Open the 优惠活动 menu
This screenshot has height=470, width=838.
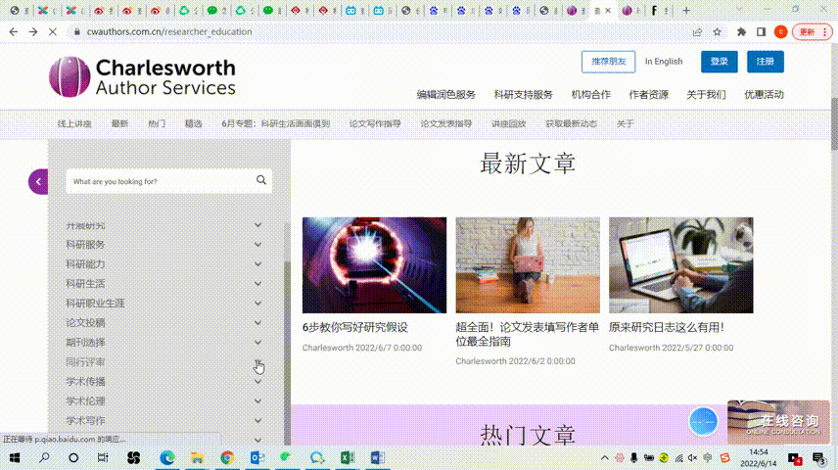click(x=764, y=95)
